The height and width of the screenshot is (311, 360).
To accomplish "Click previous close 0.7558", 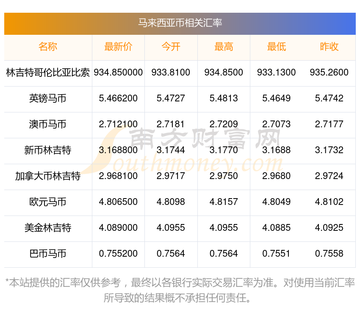I will coord(329,254).
